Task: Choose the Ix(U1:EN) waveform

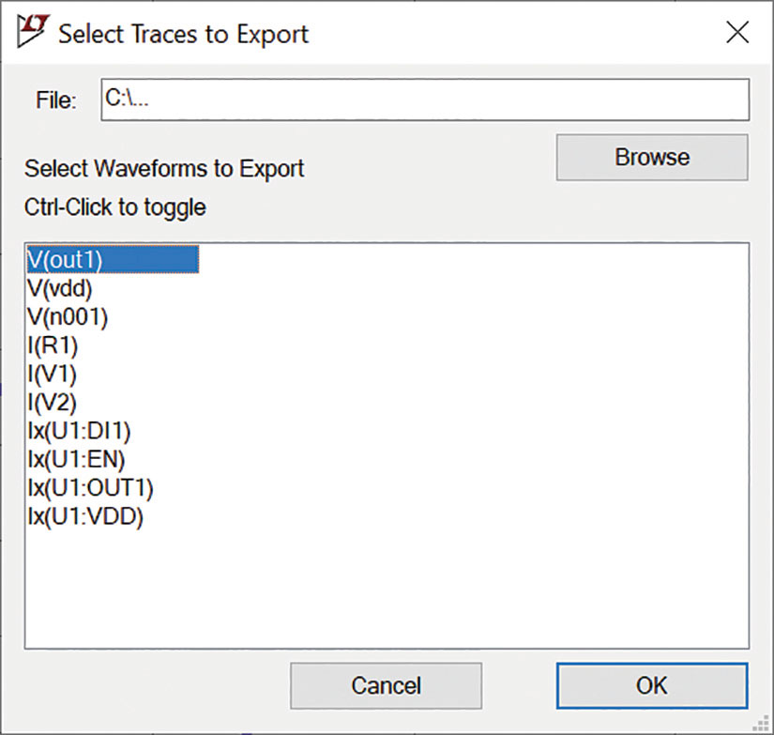Action: 77,460
